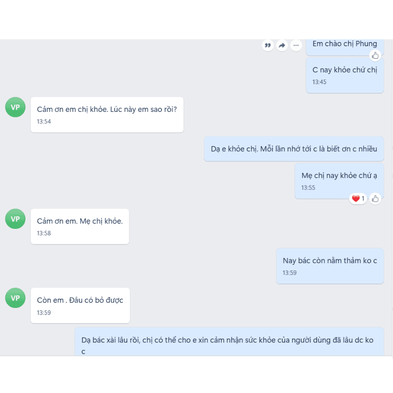Click the forward message arrow icon
Image resolution: width=393 pixels, height=393 pixels.
coord(282,45)
